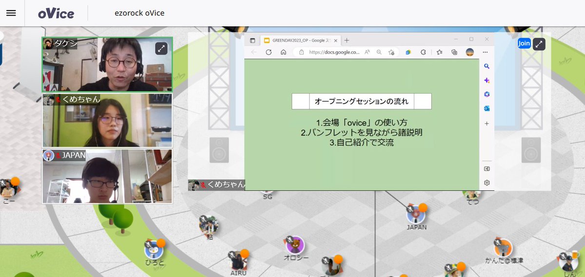This screenshot has height=277, width=585.
Task: Open the Copilot sparkle sidebar icon
Action: tap(487, 80)
